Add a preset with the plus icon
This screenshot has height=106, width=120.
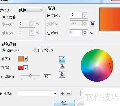(62, 94)
